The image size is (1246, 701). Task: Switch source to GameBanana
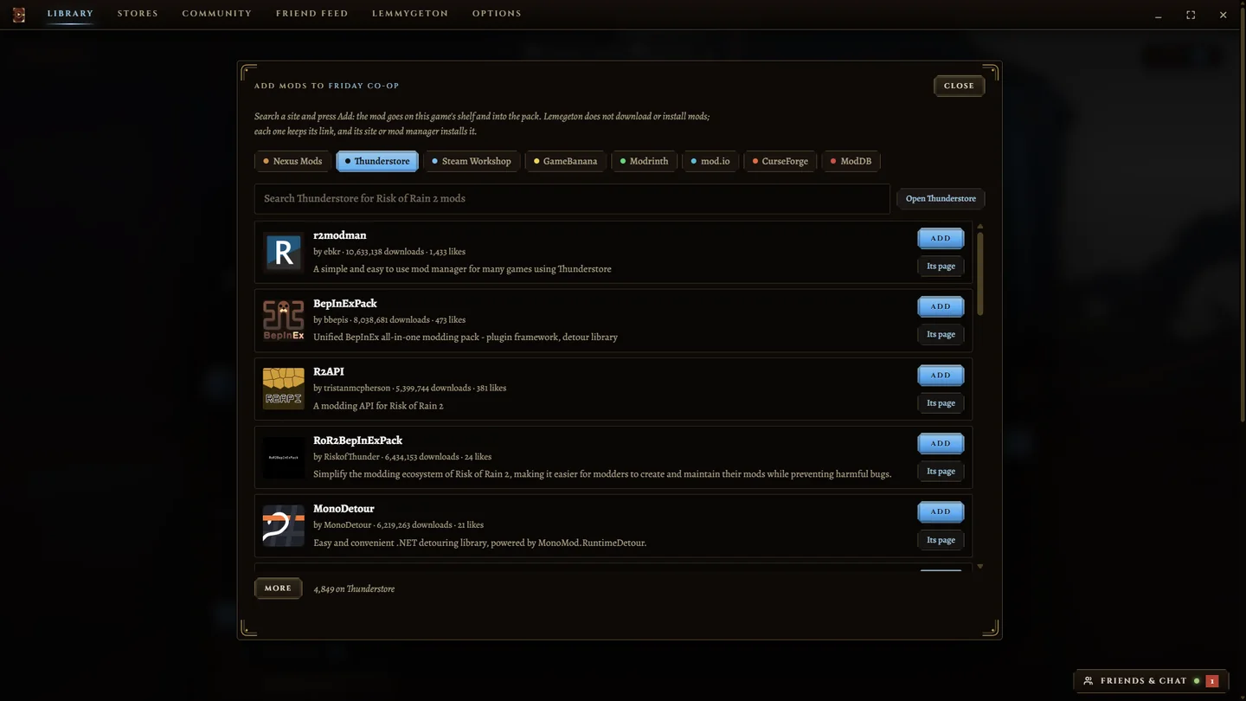(x=565, y=161)
